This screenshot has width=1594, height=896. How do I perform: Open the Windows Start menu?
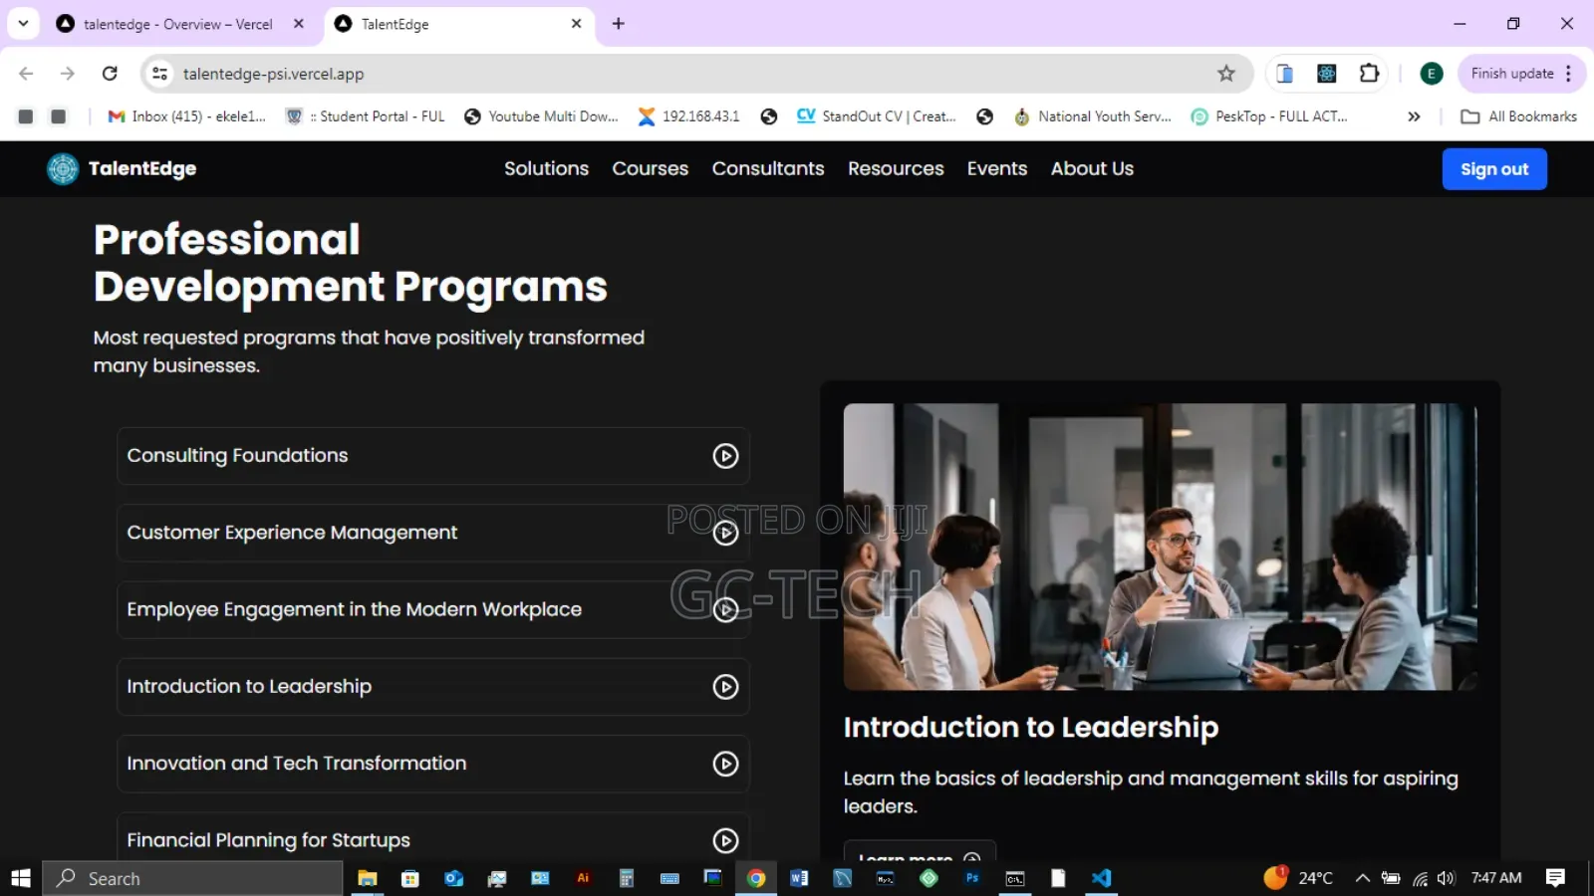(x=21, y=878)
